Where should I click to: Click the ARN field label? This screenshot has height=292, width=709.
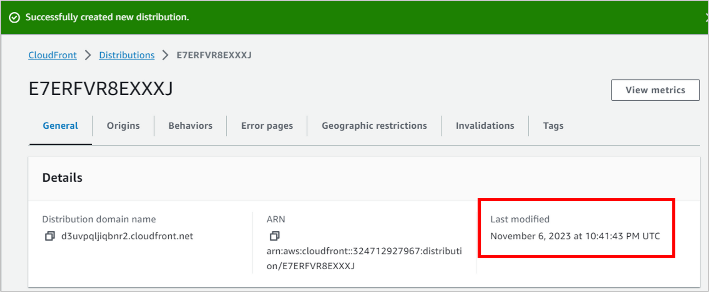[x=276, y=219]
